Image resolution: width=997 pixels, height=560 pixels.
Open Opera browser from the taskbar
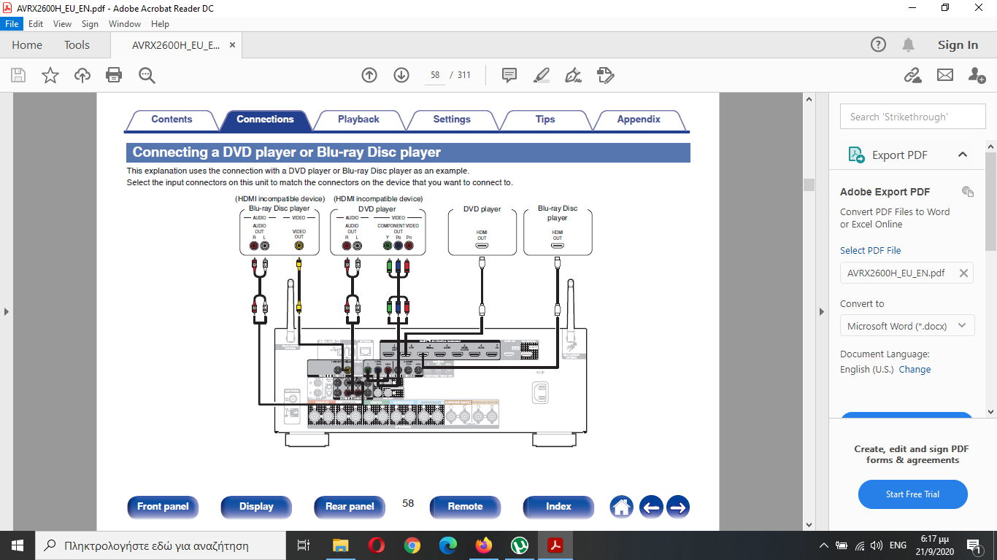tap(377, 545)
